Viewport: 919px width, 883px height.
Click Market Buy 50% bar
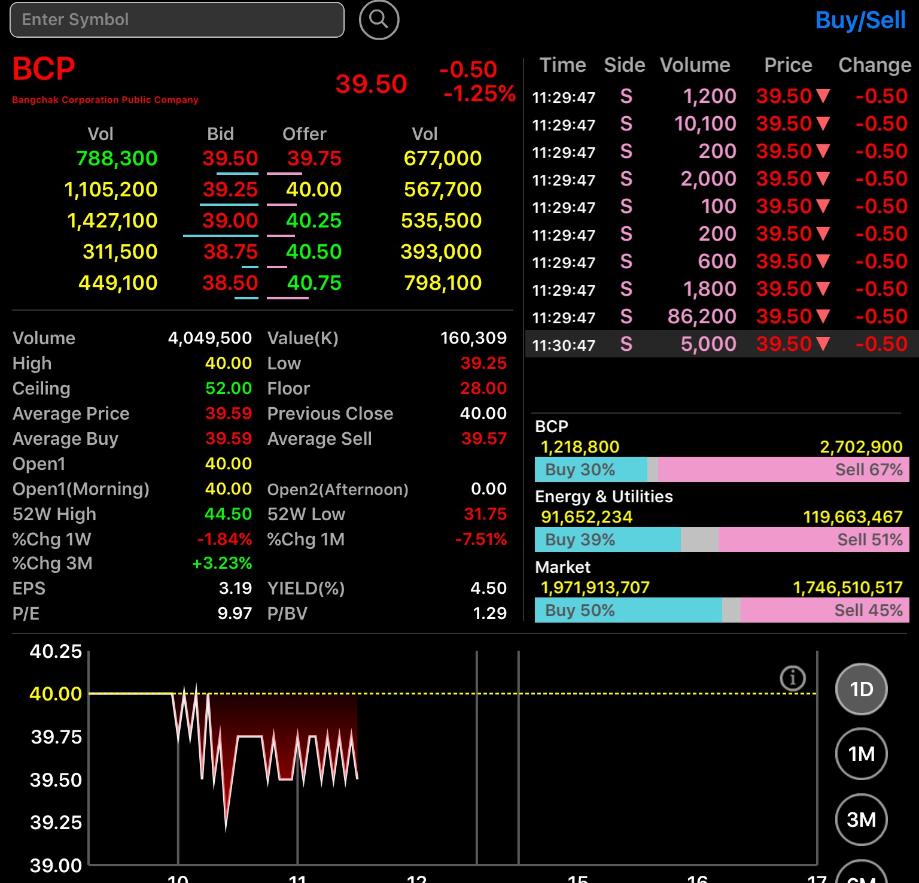point(628,610)
